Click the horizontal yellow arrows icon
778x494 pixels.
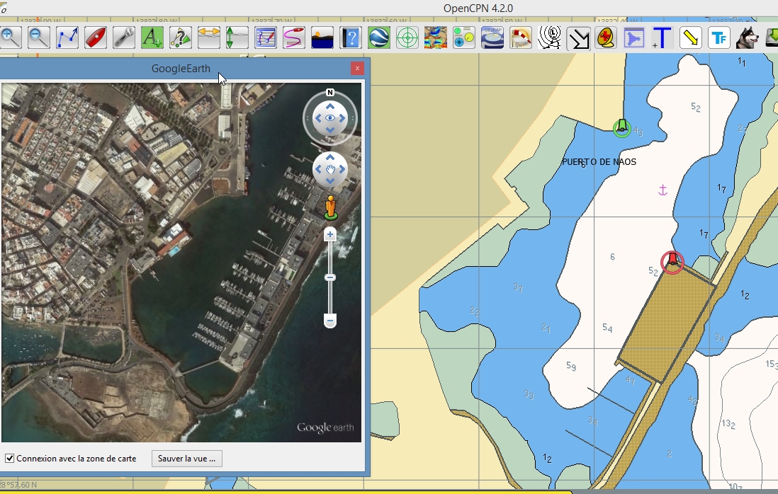point(208,38)
